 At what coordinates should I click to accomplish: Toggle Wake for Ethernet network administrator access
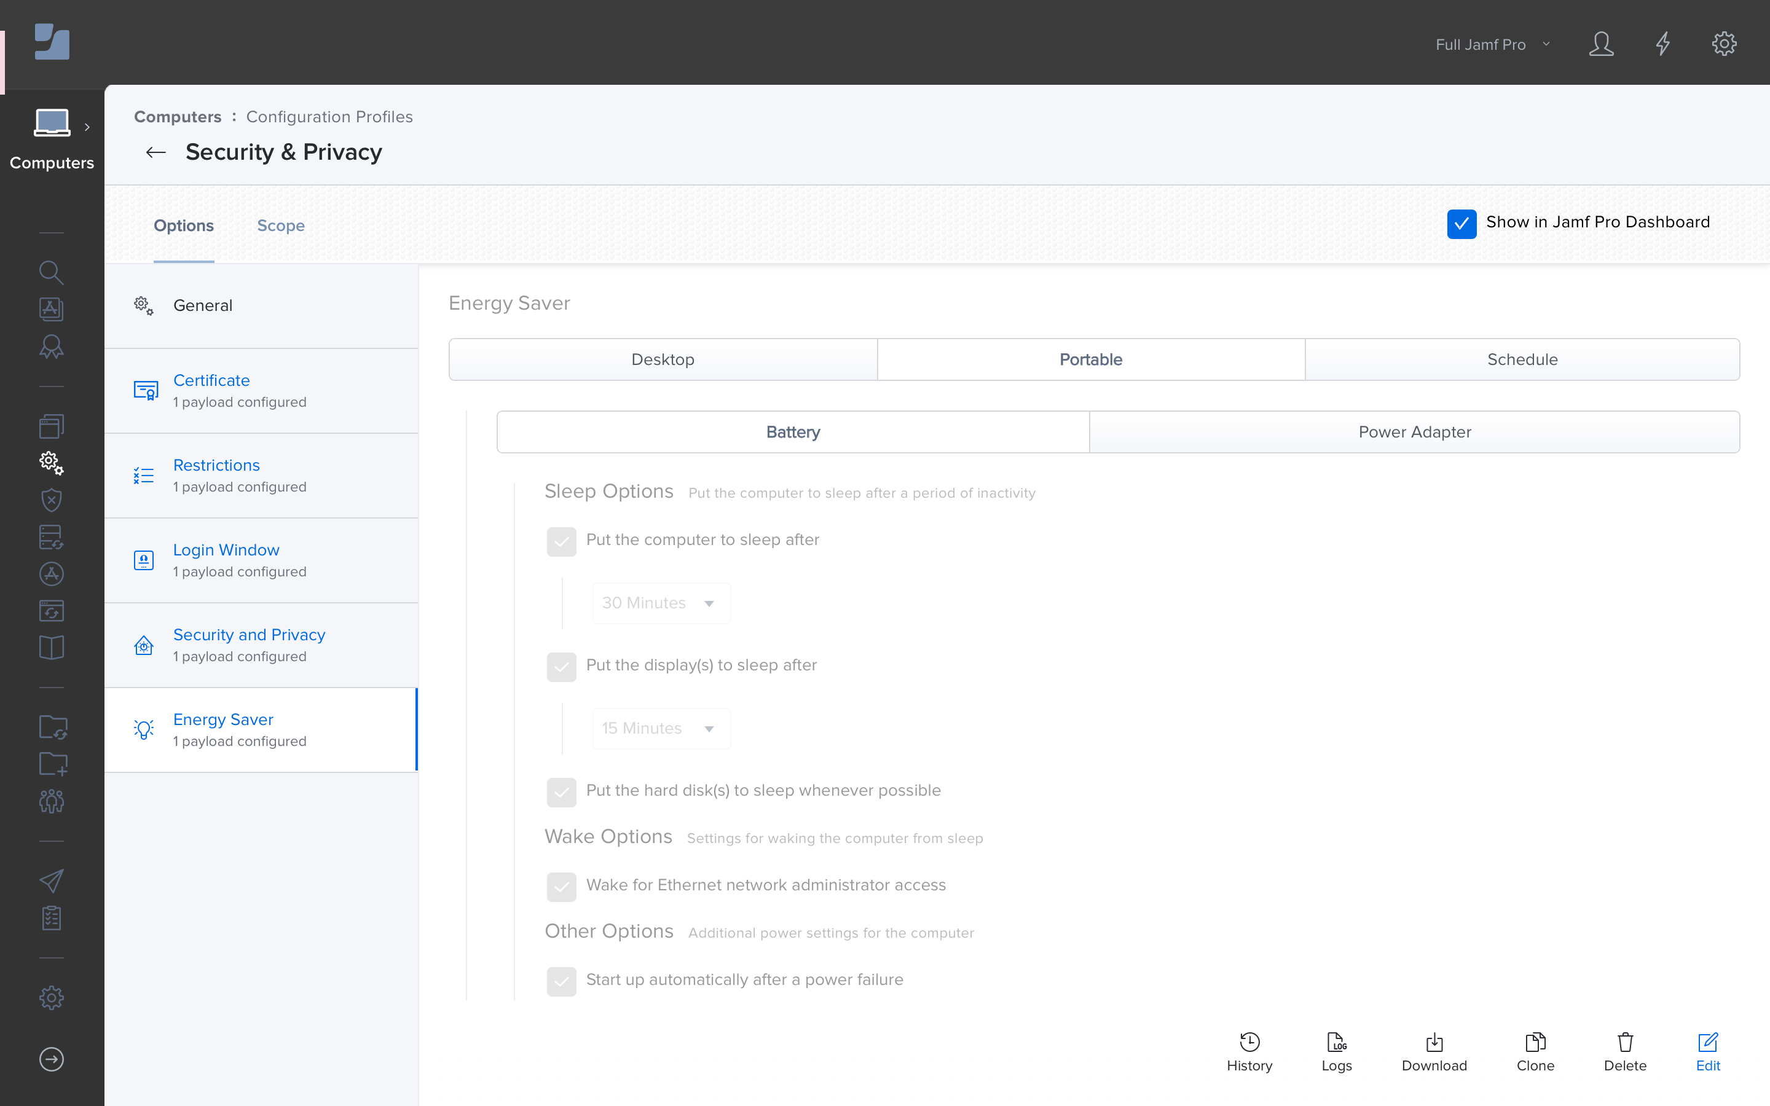click(560, 884)
